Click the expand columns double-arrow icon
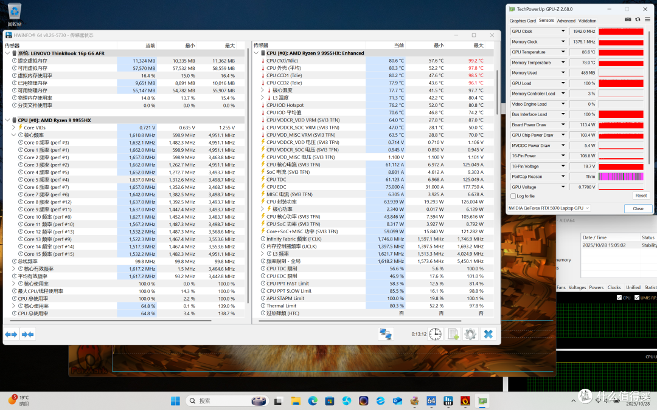Screen dimensions: 657x410 coord(12,334)
